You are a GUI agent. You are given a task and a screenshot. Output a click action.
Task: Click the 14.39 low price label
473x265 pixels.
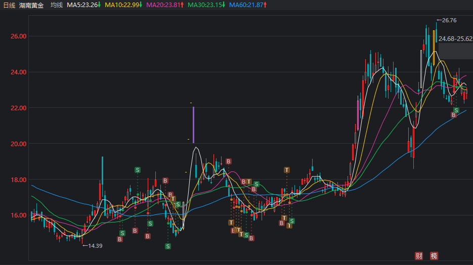click(95, 246)
